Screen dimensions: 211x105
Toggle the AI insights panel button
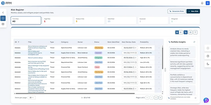pos(186,32)
